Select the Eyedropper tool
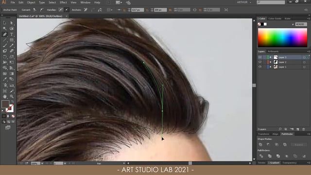The width and height of the screenshot is (311, 175). 4,79
